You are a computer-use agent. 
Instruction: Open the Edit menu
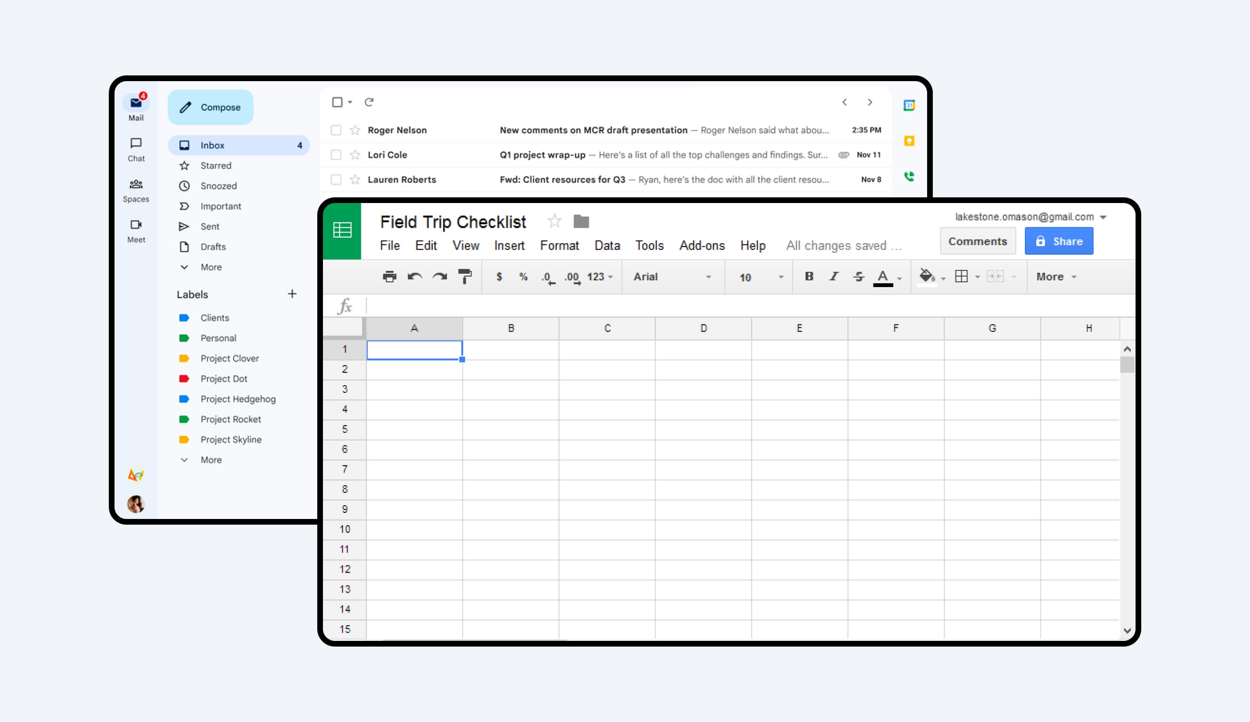coord(426,246)
